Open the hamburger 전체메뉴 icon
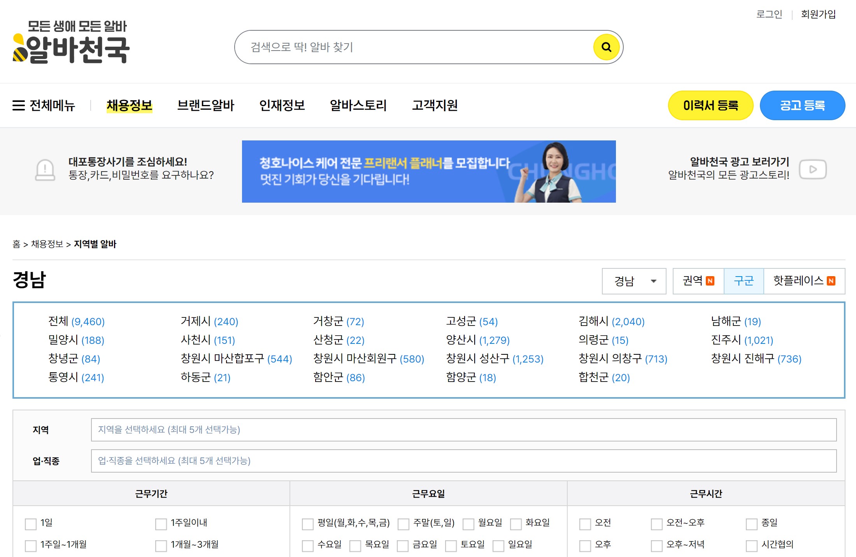This screenshot has height=557, width=856. (x=19, y=105)
